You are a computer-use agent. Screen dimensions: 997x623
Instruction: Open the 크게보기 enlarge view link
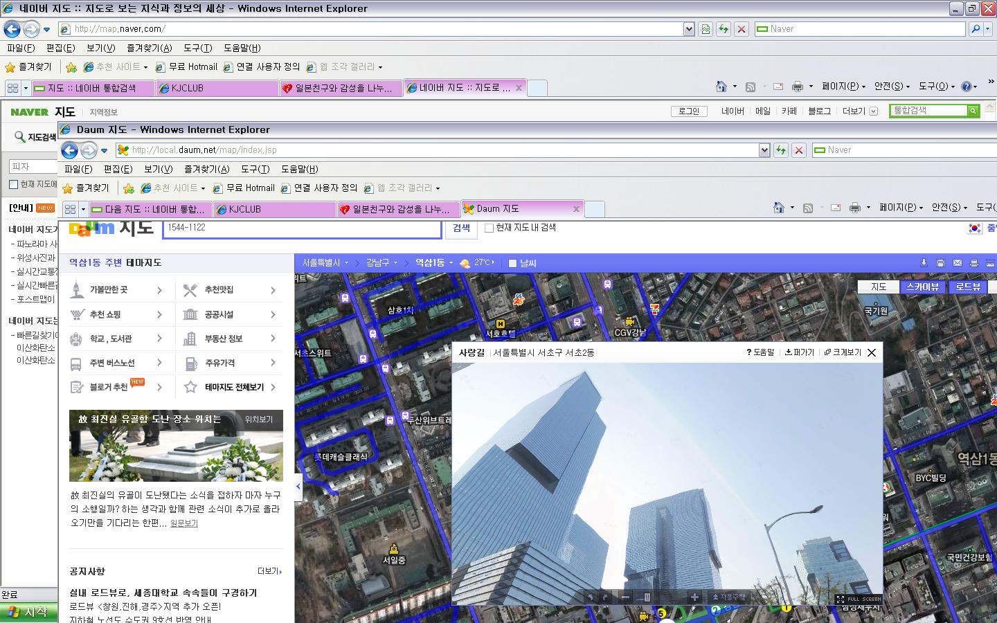pyautogui.click(x=843, y=352)
